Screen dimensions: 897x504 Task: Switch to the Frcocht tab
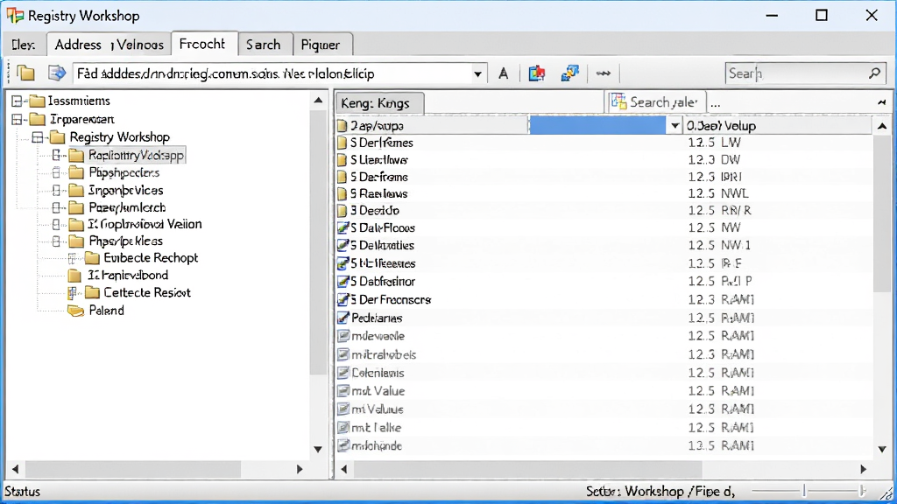click(x=202, y=44)
